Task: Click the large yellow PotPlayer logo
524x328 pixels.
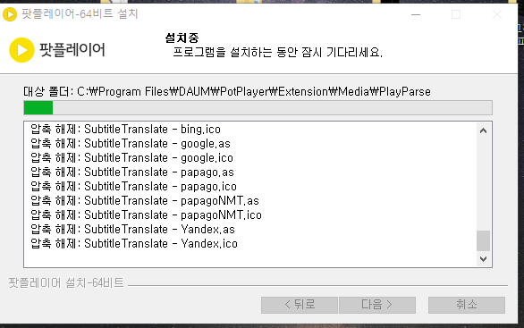Action: pyautogui.click(x=21, y=50)
